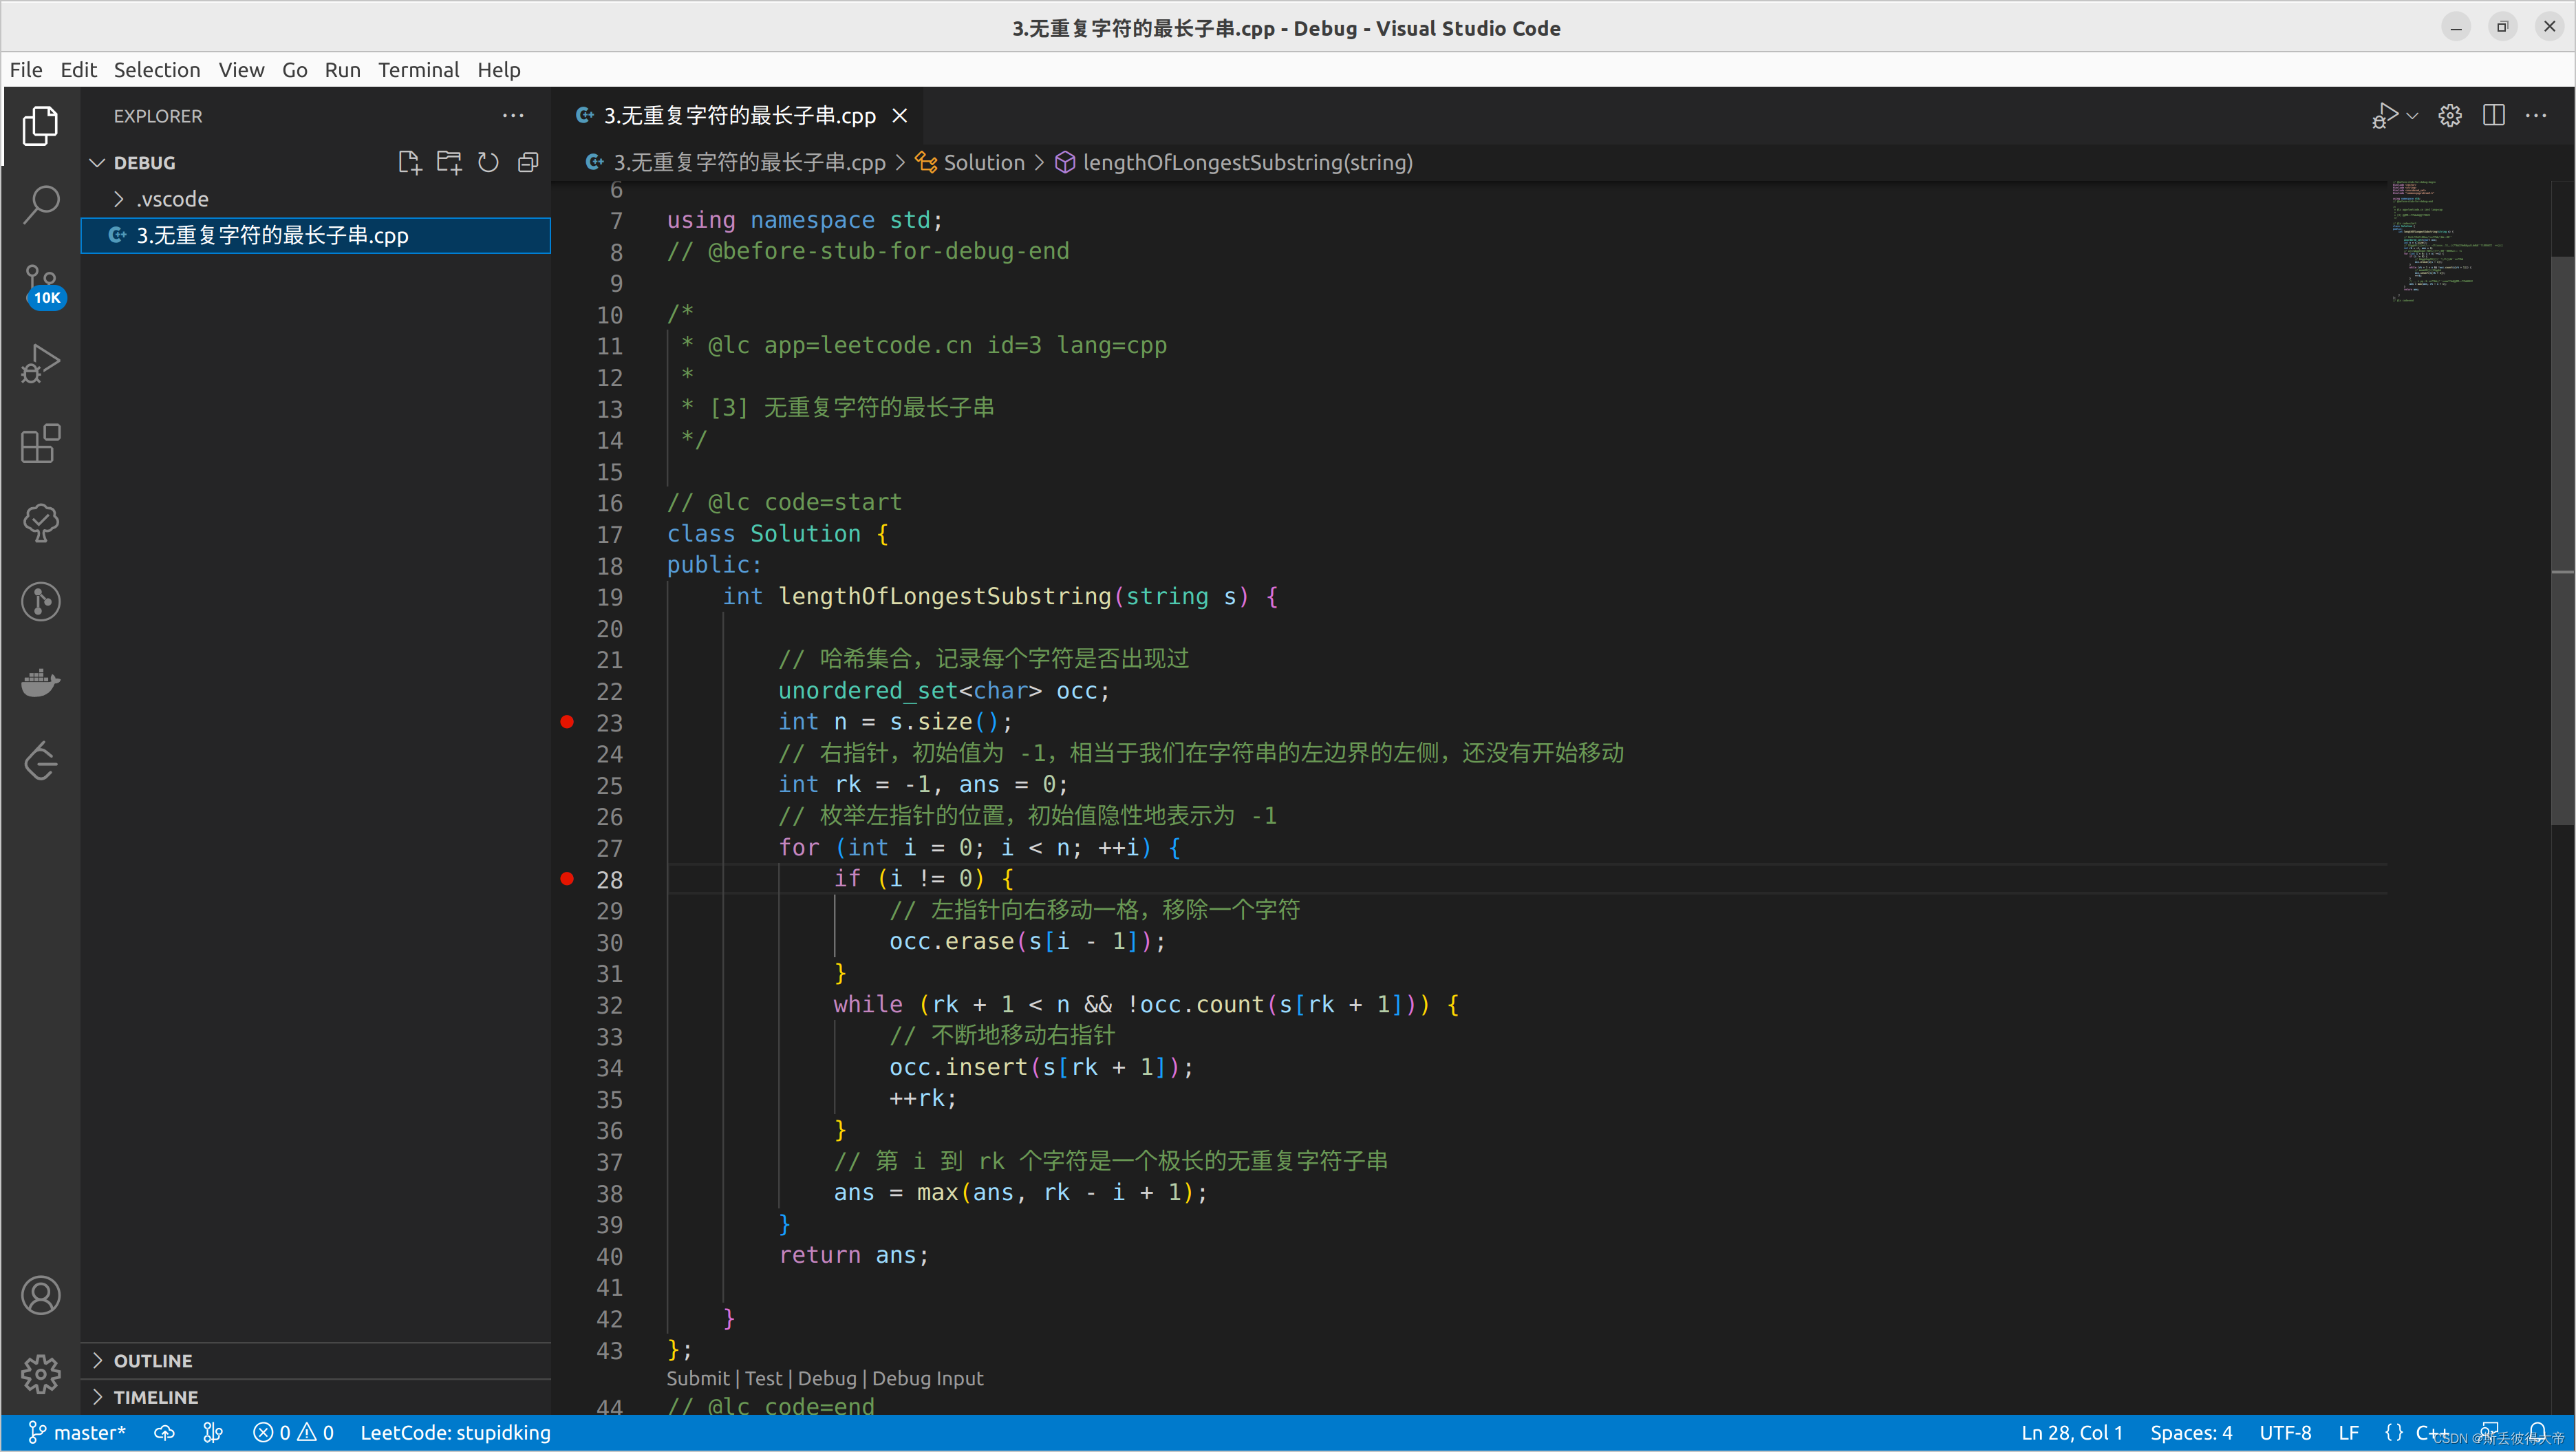2576x1452 pixels.
Task: Toggle breakpoint on line 23
Action: tap(567, 722)
